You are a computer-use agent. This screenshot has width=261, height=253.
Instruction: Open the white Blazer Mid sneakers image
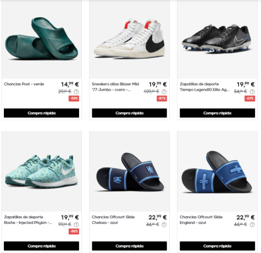[x=129, y=39]
